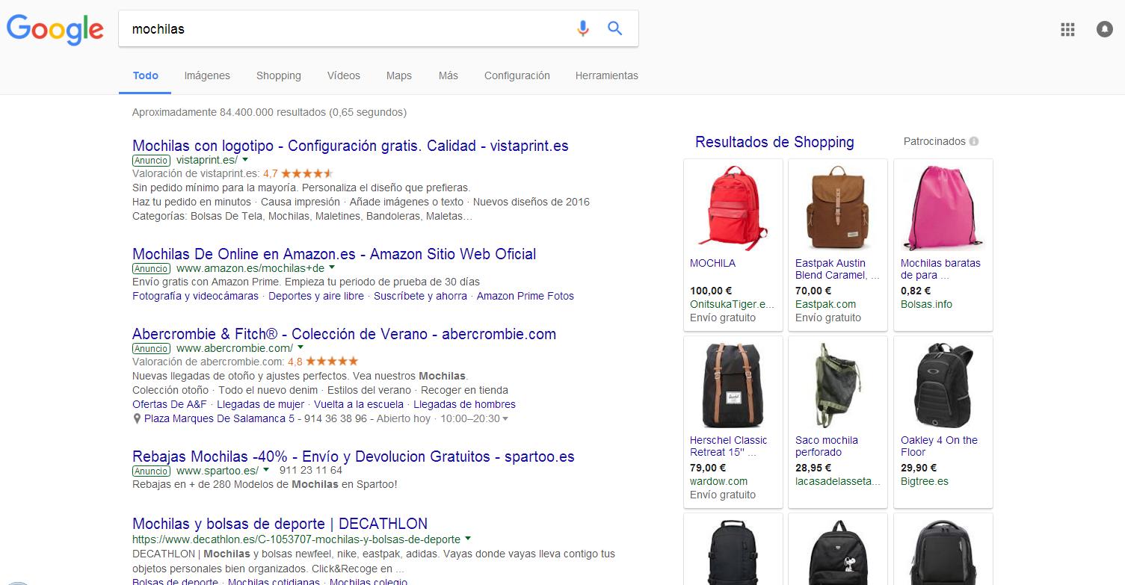Click the blue search magnifier icon
This screenshot has width=1125, height=585.
615,28
